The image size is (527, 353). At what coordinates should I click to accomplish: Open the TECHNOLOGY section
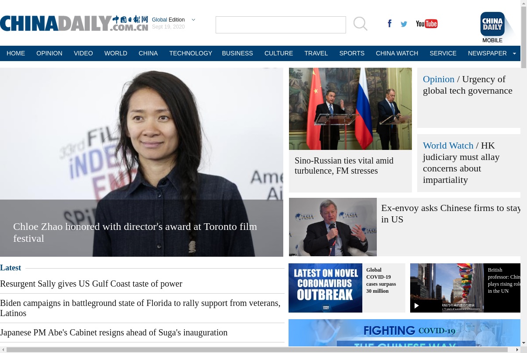pyautogui.click(x=191, y=53)
